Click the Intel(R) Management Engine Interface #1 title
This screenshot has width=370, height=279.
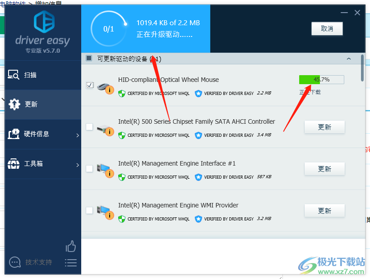coord(177,163)
